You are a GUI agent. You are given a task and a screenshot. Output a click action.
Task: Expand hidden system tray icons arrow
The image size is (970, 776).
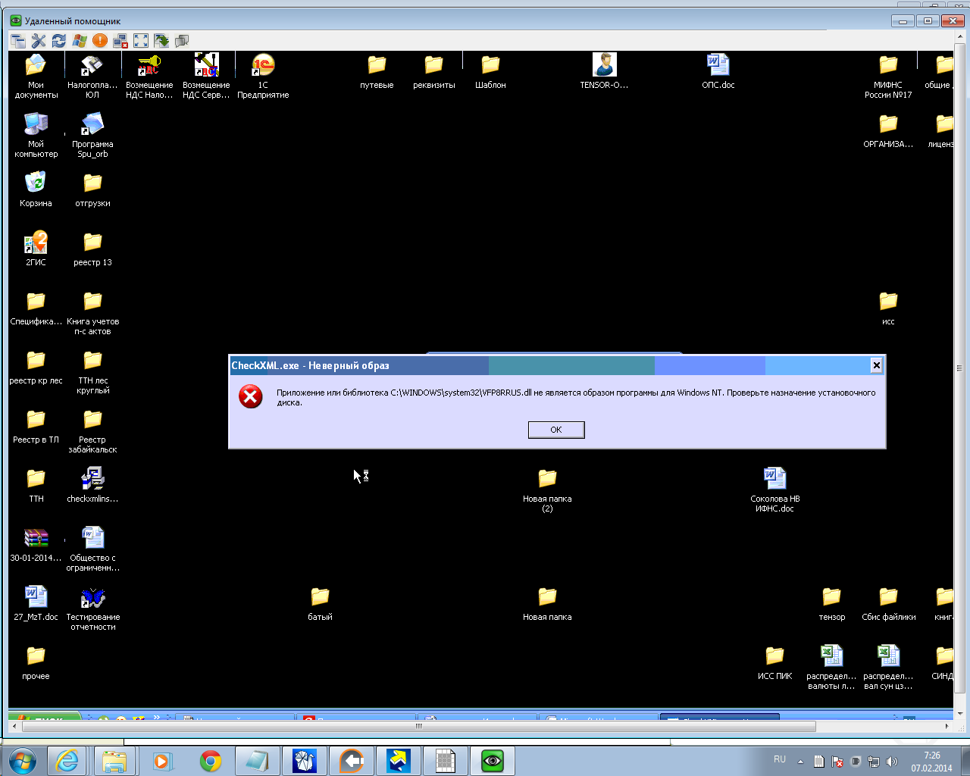click(x=800, y=762)
